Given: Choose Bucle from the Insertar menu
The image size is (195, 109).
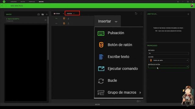Looking at the screenshot, I should pos(119,81).
